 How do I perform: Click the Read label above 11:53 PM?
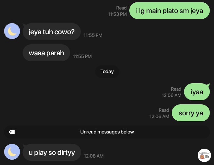[x=121, y=8]
